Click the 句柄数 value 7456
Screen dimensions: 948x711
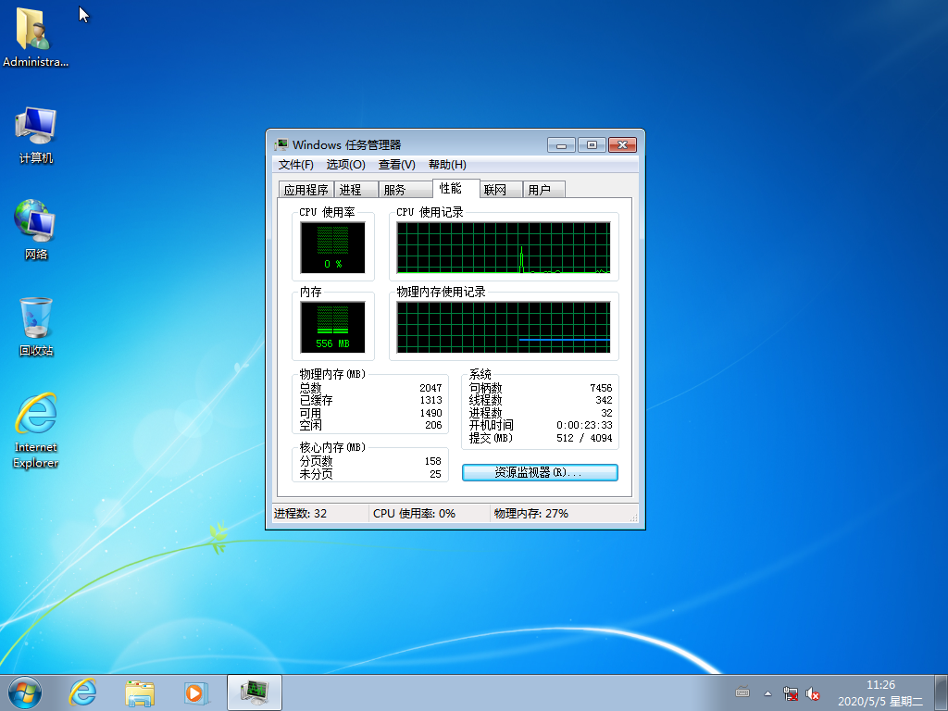(601, 388)
